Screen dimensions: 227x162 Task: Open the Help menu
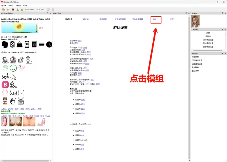(25, 6)
